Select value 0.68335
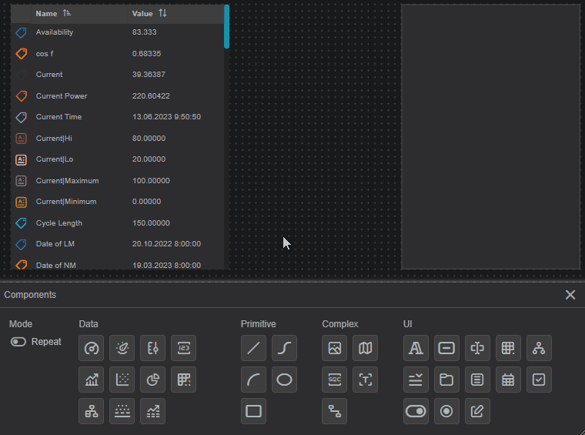This screenshot has height=435, width=585. (146, 54)
